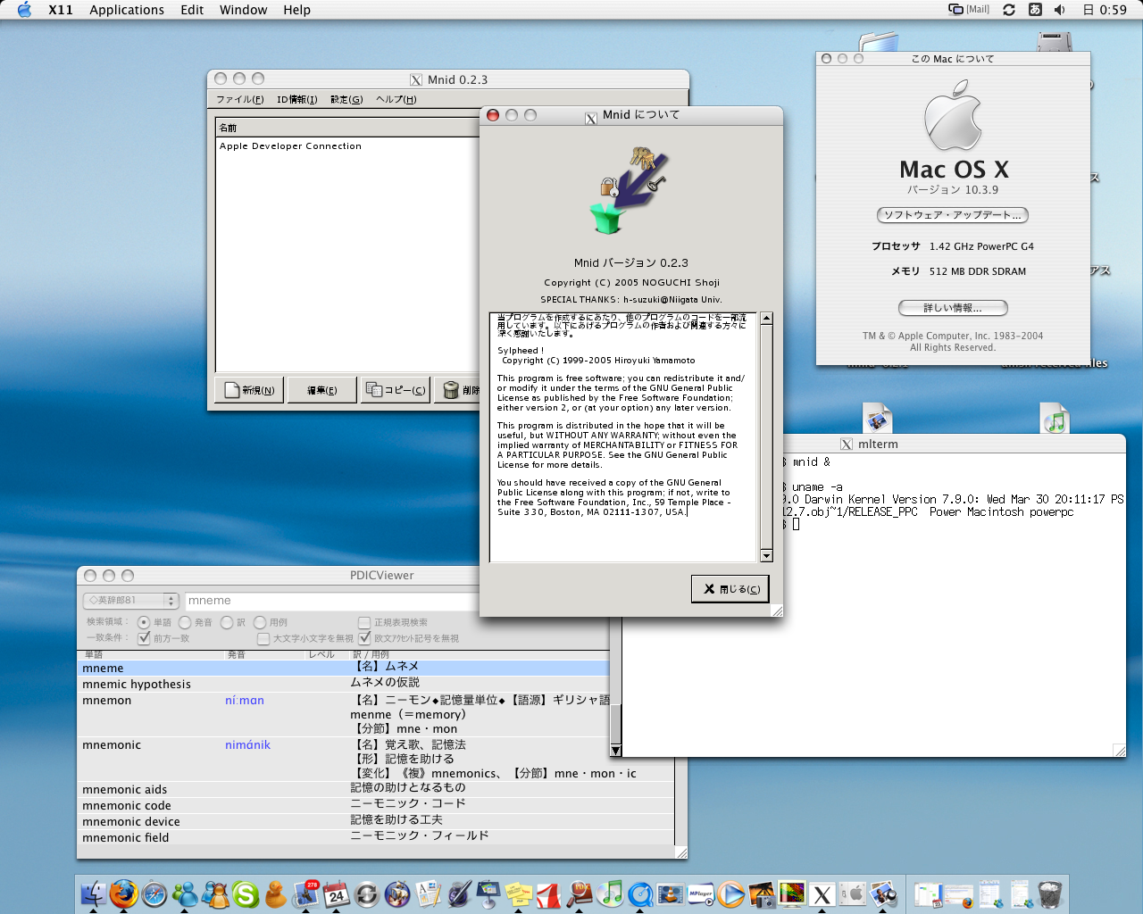Select the mnemonic field result row

point(375,837)
